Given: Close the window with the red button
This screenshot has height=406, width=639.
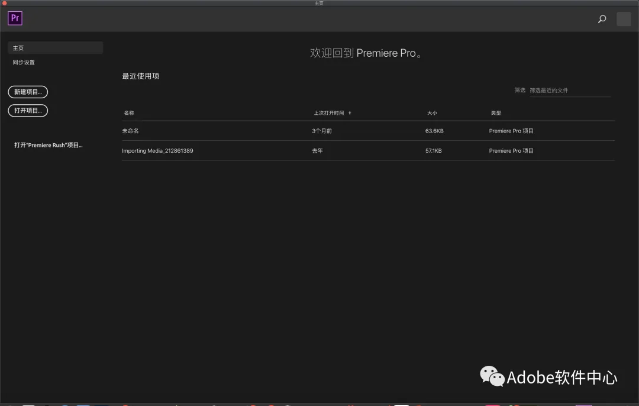Looking at the screenshot, I should 5,3.
